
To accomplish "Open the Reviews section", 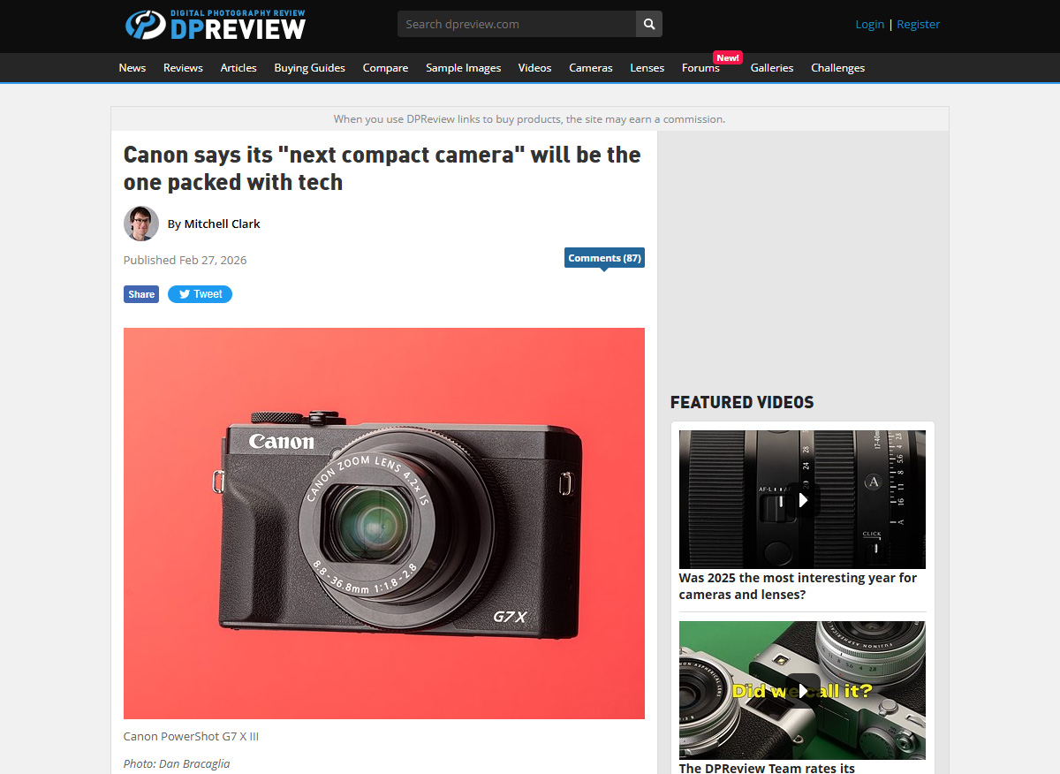I will pyautogui.click(x=183, y=68).
